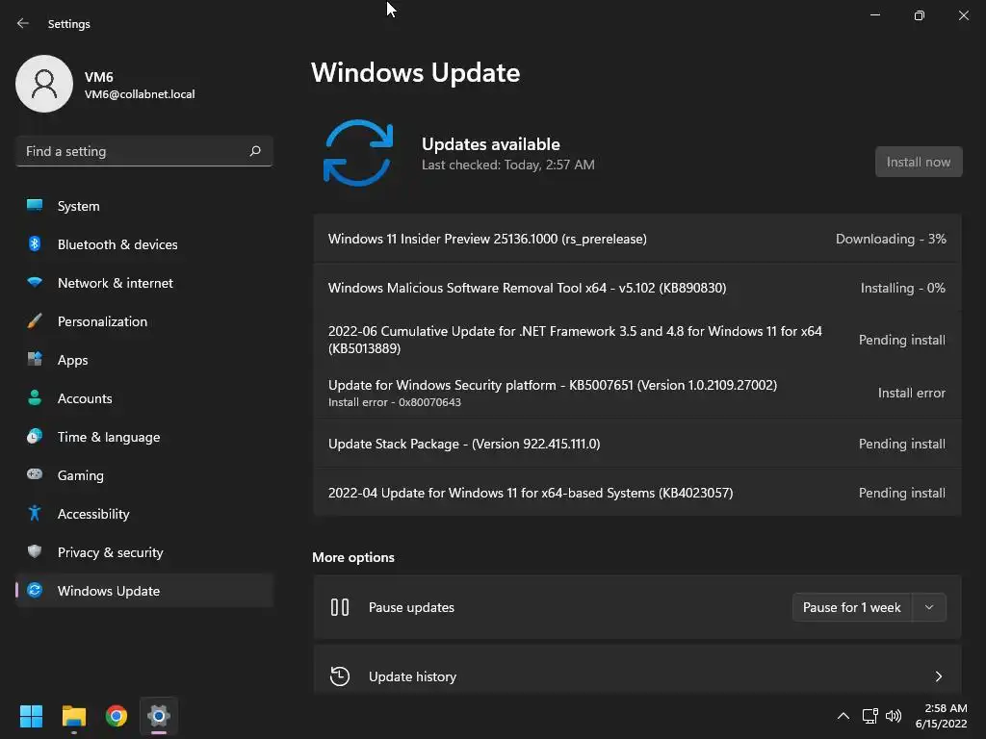The image size is (986, 739).
Task: Click the System monitor icon
Action: click(x=35, y=206)
